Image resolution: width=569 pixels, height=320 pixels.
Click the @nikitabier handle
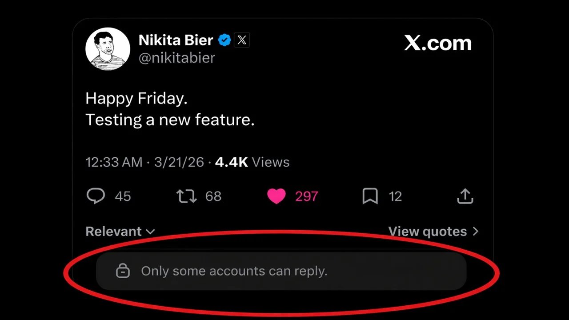(176, 58)
